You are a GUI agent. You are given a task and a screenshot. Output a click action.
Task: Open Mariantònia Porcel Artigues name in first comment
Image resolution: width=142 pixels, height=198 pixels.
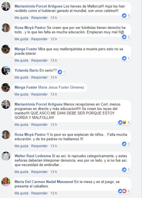click(x=39, y=6)
